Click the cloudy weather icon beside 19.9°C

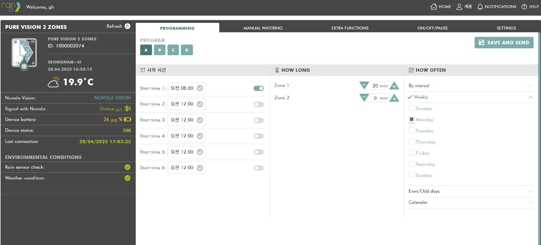click(54, 82)
